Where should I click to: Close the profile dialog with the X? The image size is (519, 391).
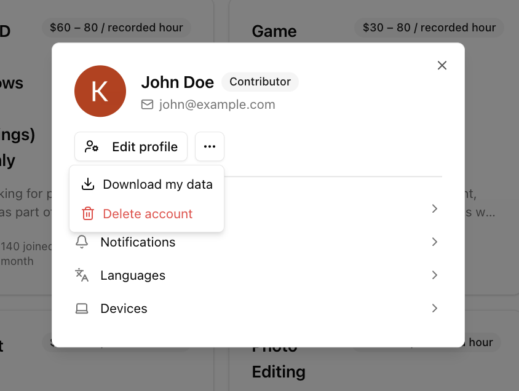(442, 66)
